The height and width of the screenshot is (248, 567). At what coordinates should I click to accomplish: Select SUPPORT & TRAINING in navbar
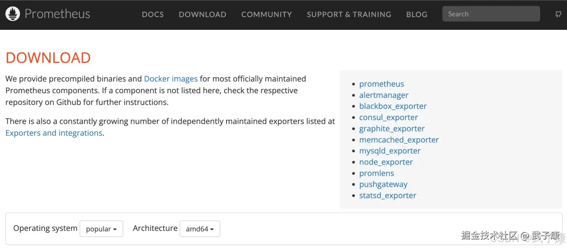(349, 14)
